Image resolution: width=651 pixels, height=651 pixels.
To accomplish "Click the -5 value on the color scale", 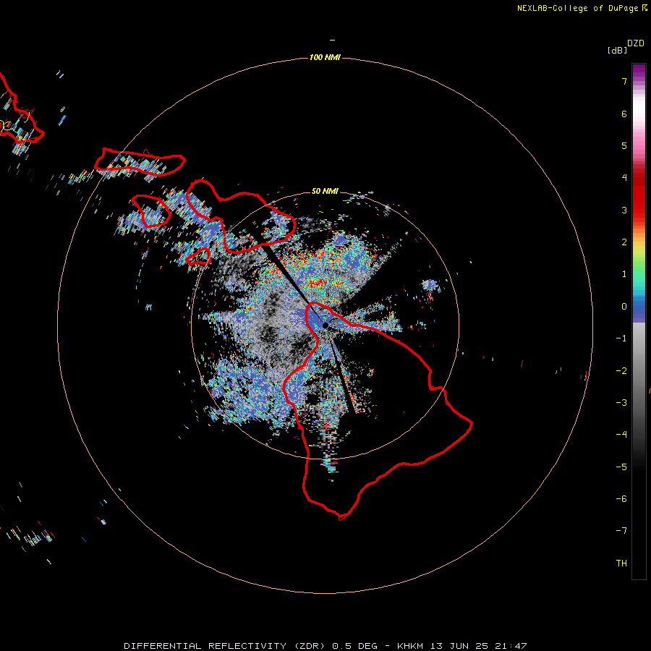I will click(621, 467).
